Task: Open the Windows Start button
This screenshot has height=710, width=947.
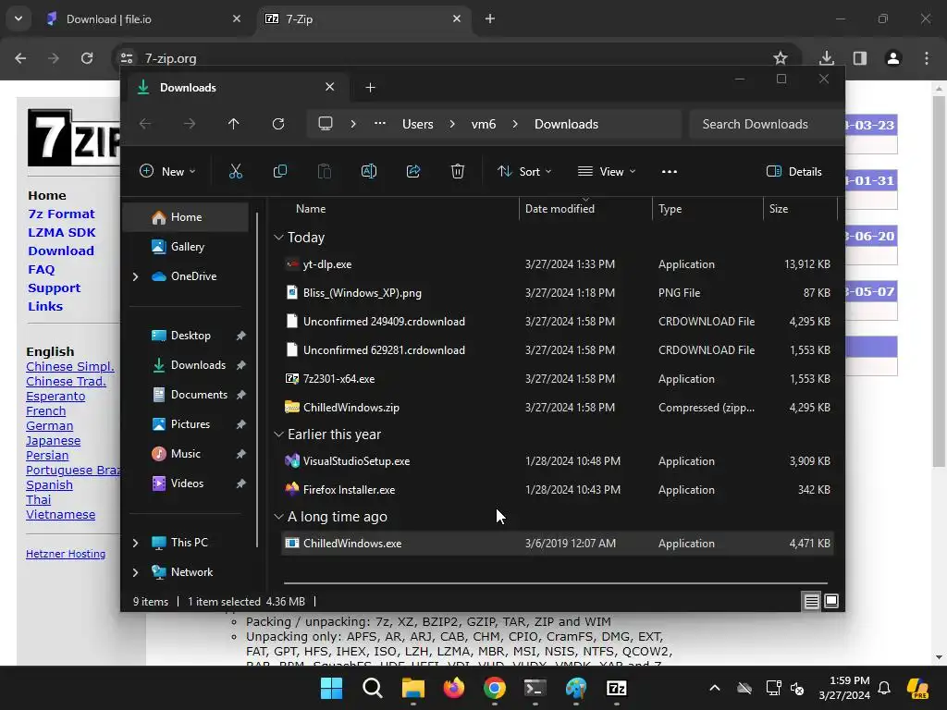Action: click(x=332, y=688)
